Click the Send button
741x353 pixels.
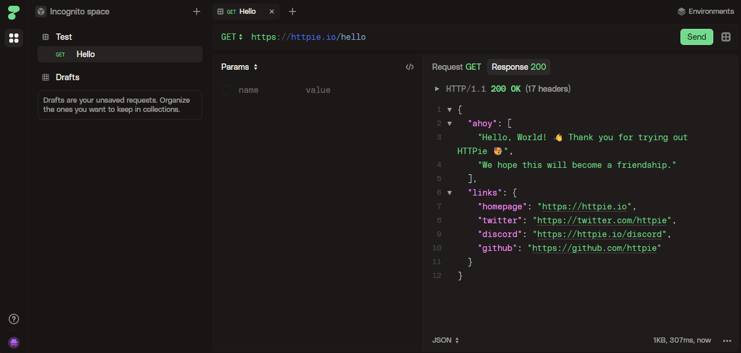697,36
